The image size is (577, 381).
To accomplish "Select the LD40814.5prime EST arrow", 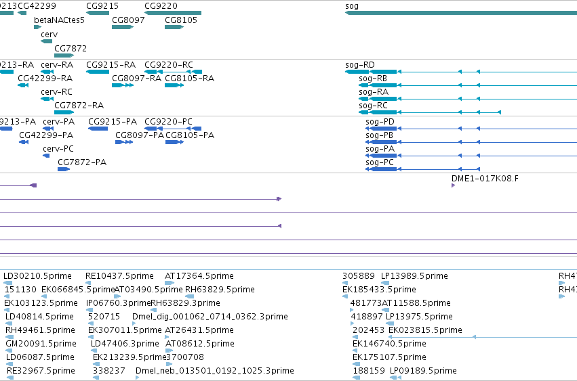I will 9,323.
